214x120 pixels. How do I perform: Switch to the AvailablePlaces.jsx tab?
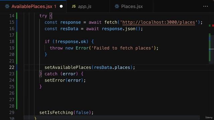coord(33,6)
